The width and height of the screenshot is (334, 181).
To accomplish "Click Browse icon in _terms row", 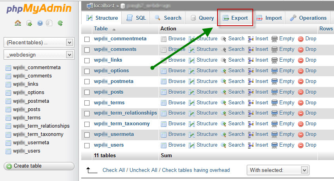I will click(164, 103).
